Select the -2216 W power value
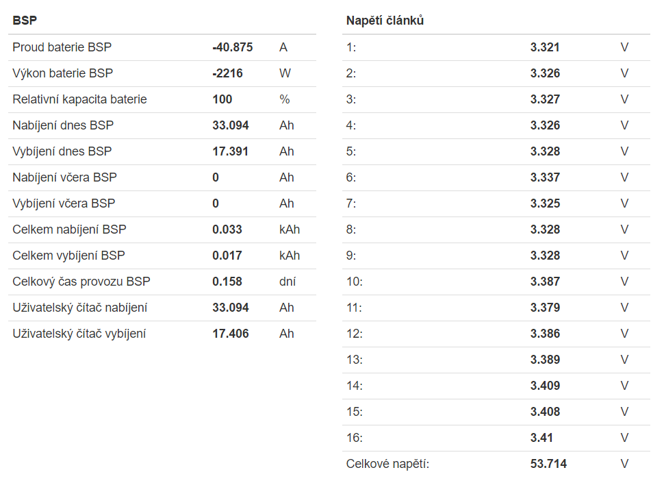Image resolution: width=664 pixels, height=483 pixels. point(227,73)
